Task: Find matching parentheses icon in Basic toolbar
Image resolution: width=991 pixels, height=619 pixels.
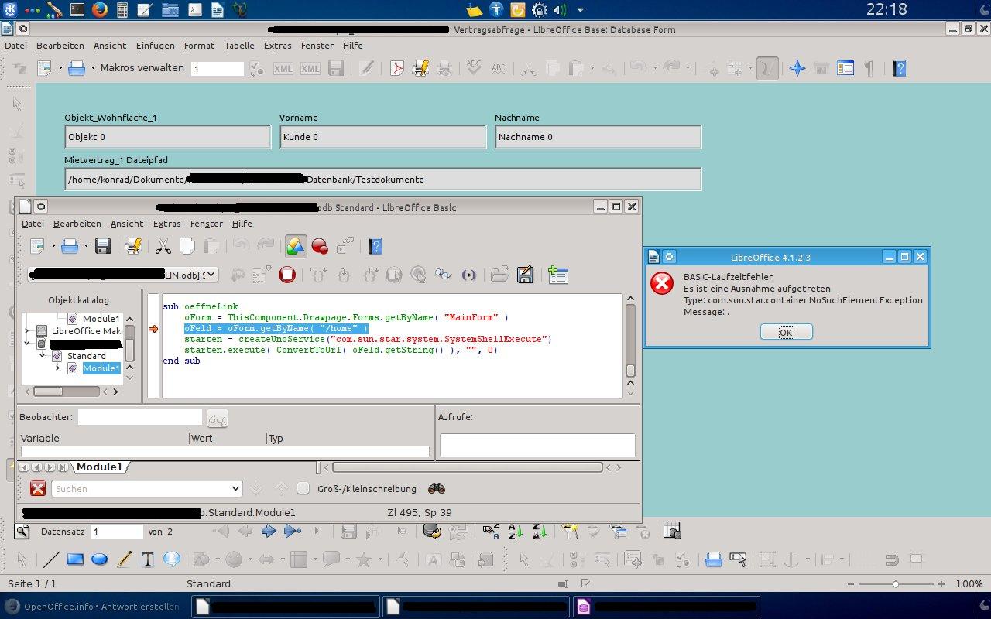Action: click(468, 274)
